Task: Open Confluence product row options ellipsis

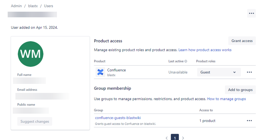Action: point(249,72)
